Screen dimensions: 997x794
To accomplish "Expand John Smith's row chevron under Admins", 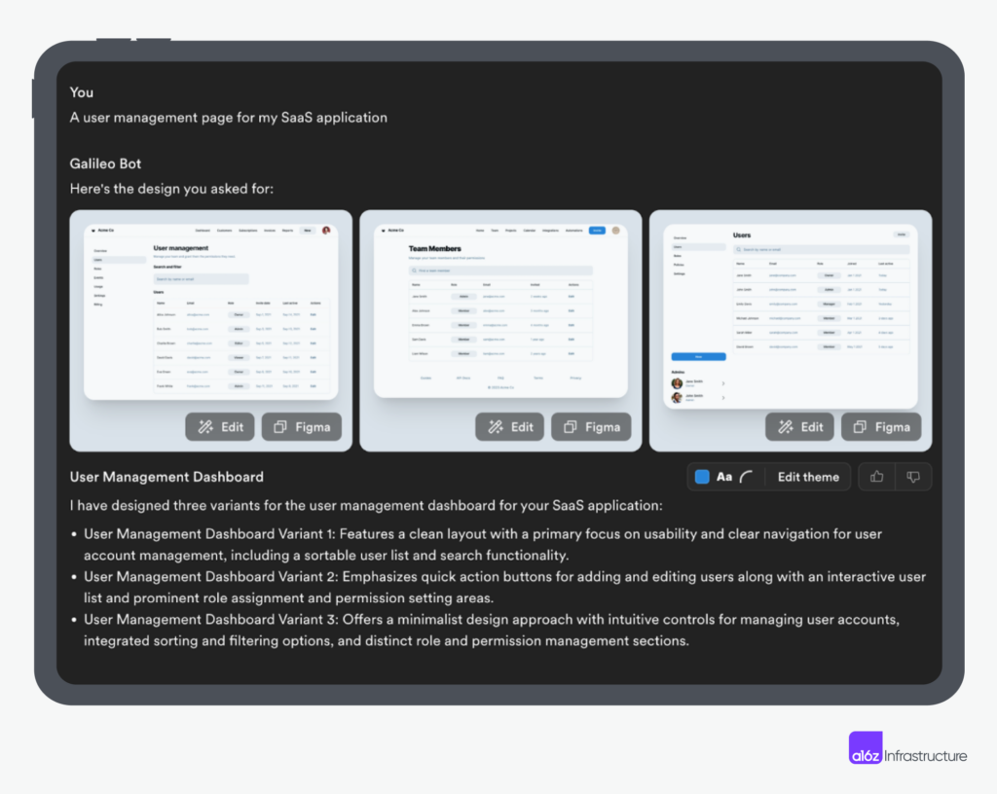I will click(723, 398).
